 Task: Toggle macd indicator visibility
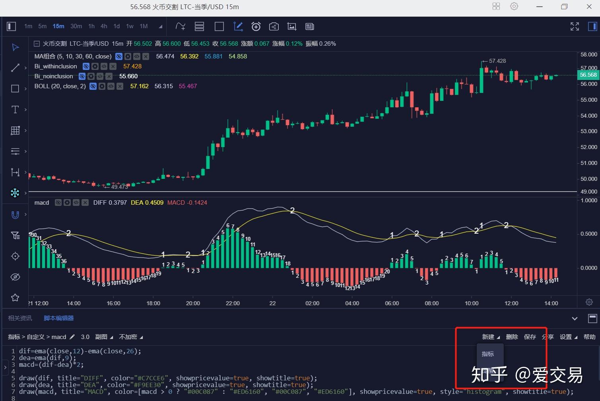[58, 203]
